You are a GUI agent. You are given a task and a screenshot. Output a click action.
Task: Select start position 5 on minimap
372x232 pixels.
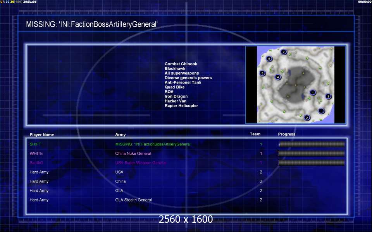(x=262, y=73)
